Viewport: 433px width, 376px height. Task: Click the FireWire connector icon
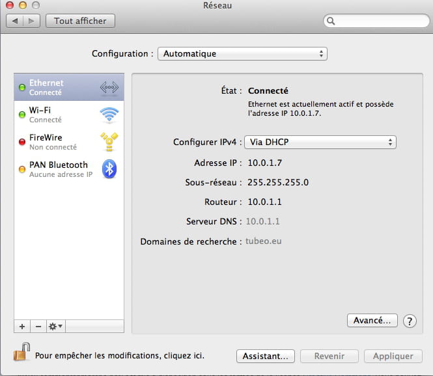(x=109, y=142)
